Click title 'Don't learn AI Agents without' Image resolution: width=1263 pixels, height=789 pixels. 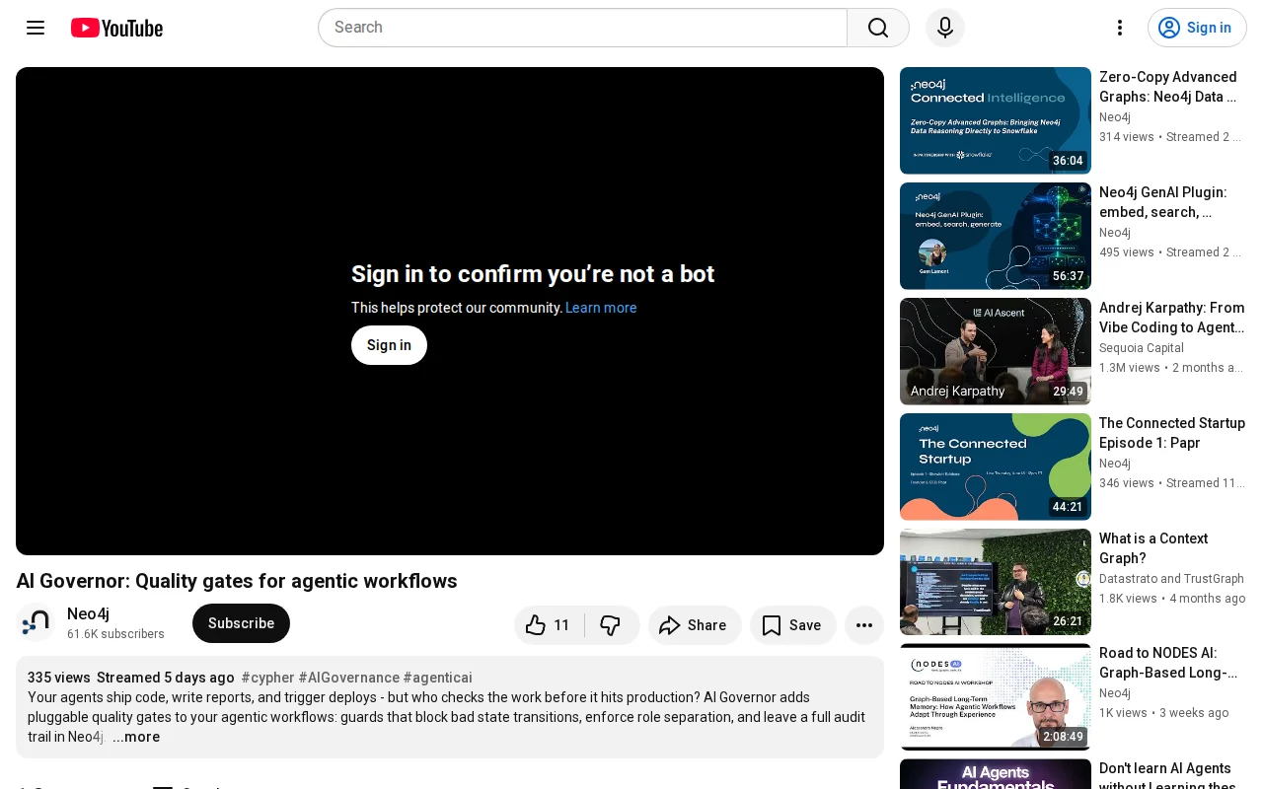pyautogui.click(x=1168, y=777)
